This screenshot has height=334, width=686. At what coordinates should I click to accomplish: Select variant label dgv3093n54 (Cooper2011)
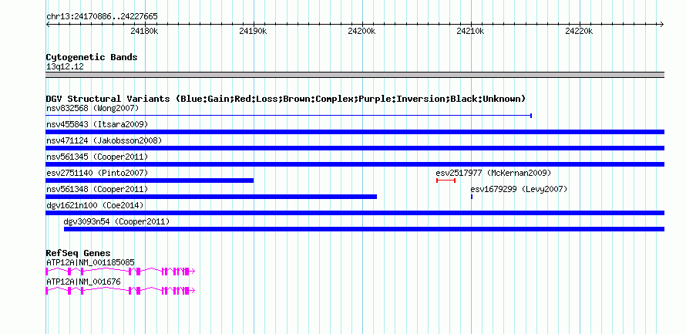point(117,221)
